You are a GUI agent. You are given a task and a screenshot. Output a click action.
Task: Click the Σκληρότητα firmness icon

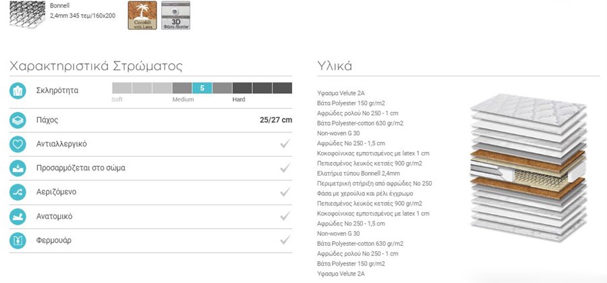(18, 91)
